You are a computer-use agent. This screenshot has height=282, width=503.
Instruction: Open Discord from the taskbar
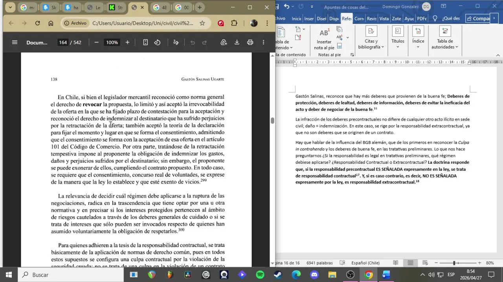[314, 275]
